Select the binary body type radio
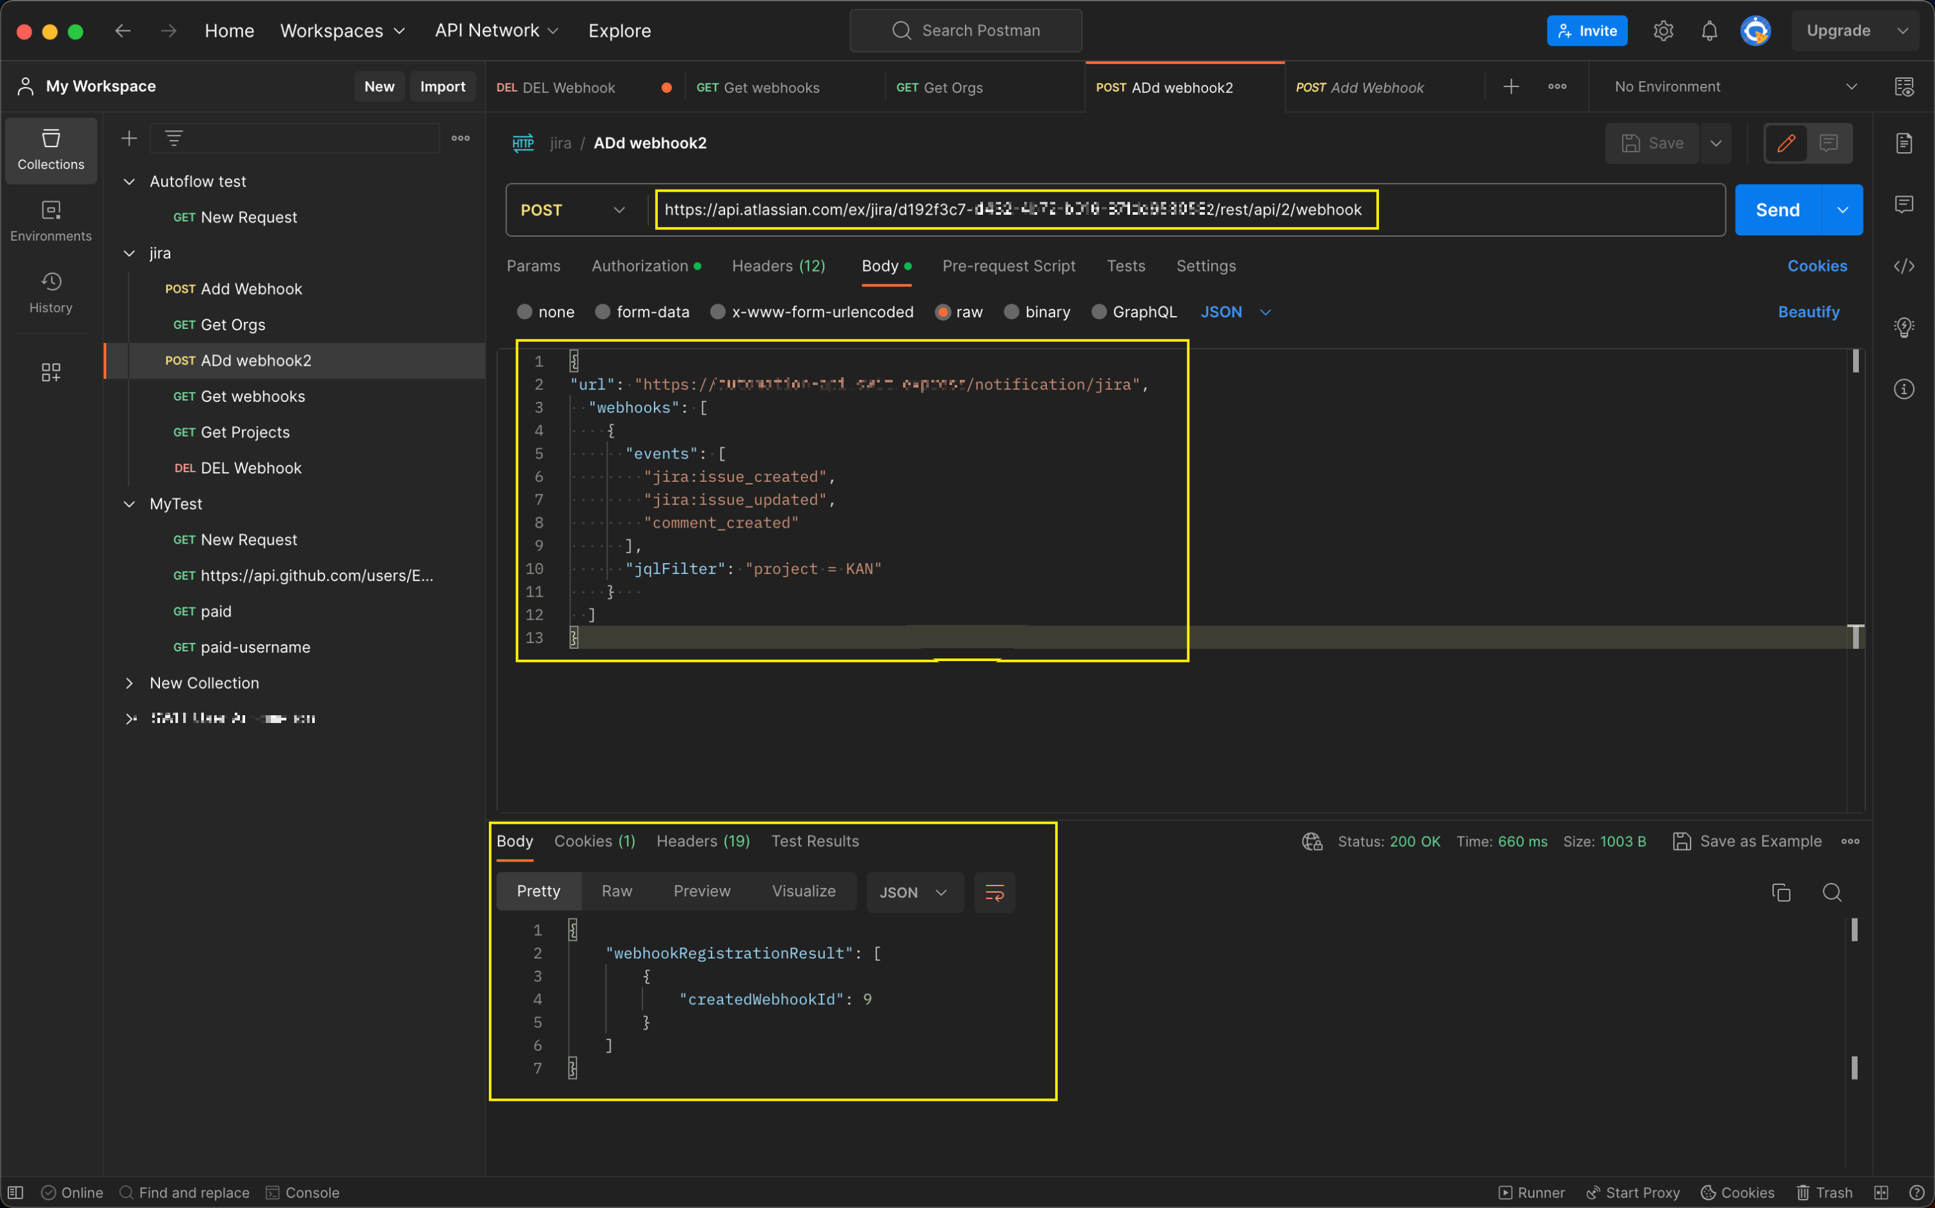 point(1011,312)
